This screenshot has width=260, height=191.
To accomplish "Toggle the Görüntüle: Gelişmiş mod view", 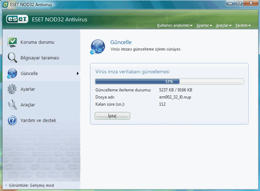I will click(x=30, y=185).
